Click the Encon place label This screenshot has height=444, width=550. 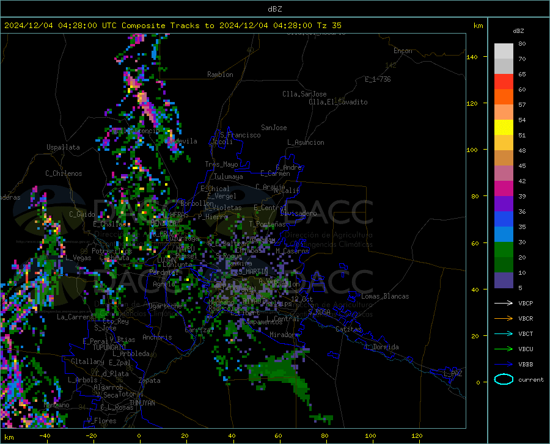403,51
